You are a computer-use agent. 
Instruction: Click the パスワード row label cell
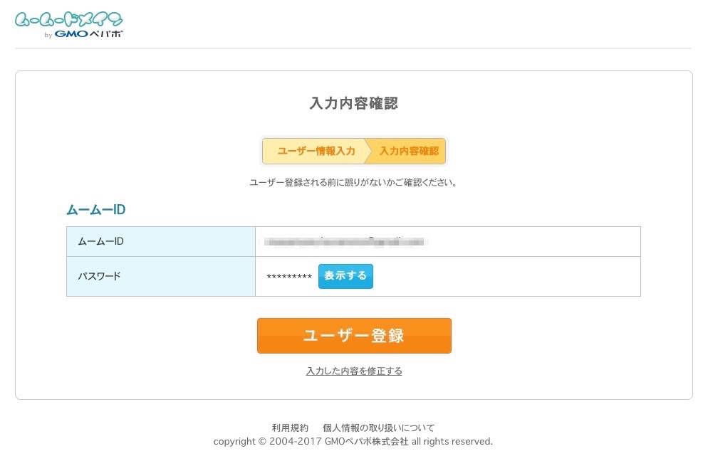[161, 276]
